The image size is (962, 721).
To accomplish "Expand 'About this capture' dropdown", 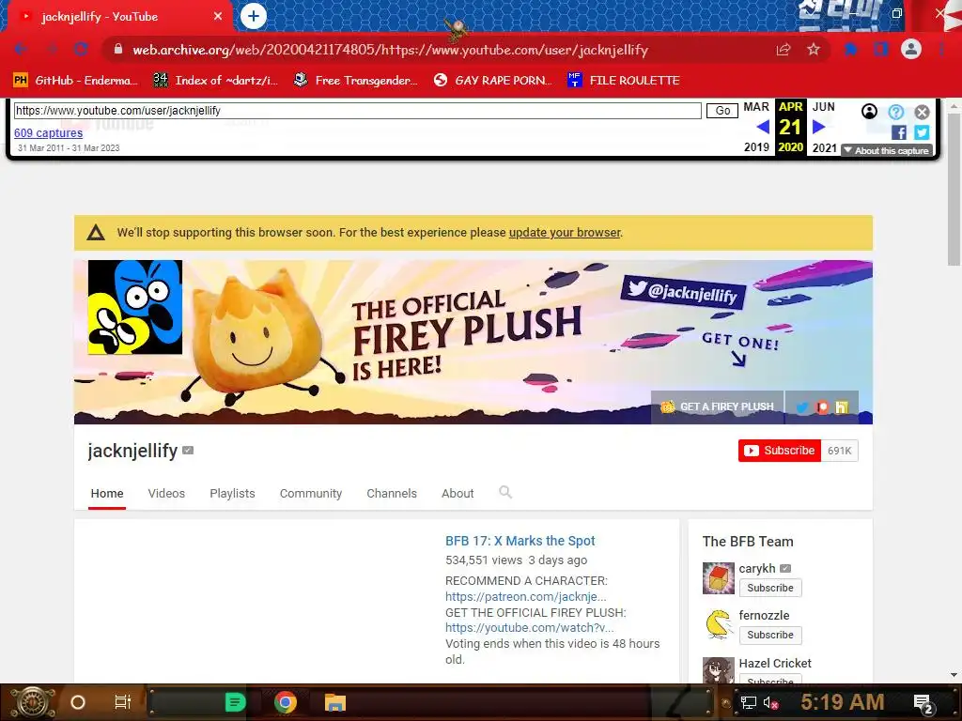I will pos(887,151).
